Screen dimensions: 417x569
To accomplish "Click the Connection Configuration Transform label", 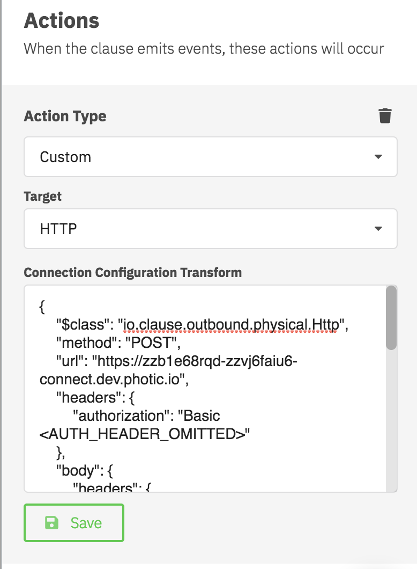I will pos(132,273).
